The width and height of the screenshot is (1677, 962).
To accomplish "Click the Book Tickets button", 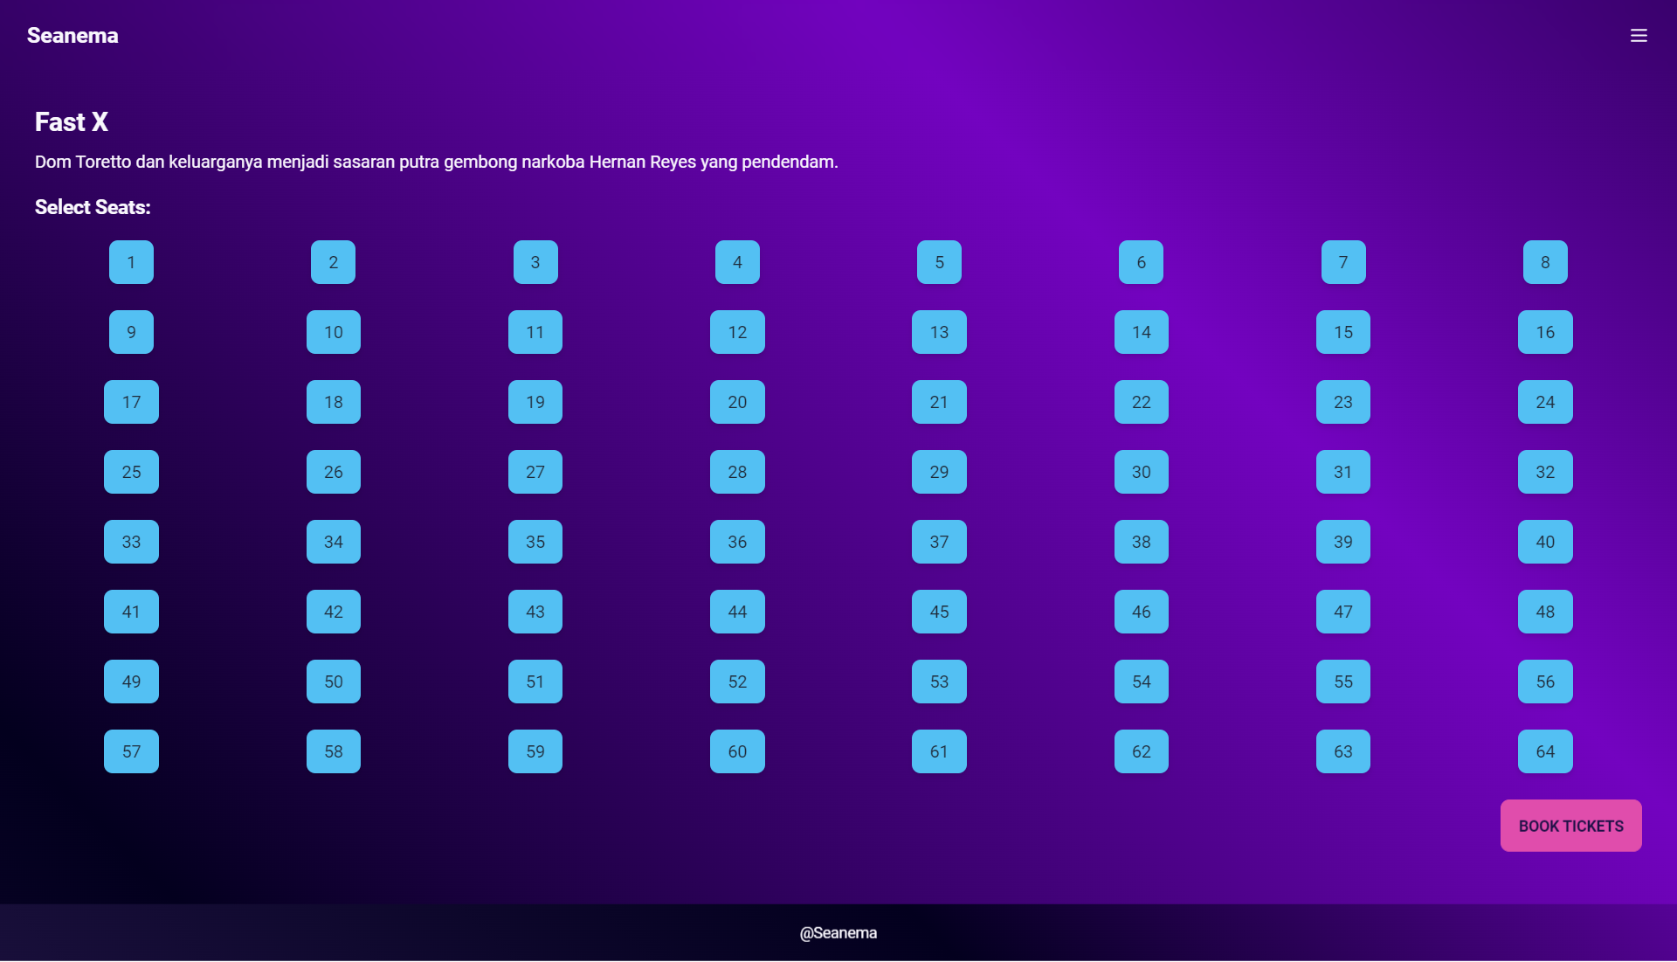I will tap(1570, 826).
